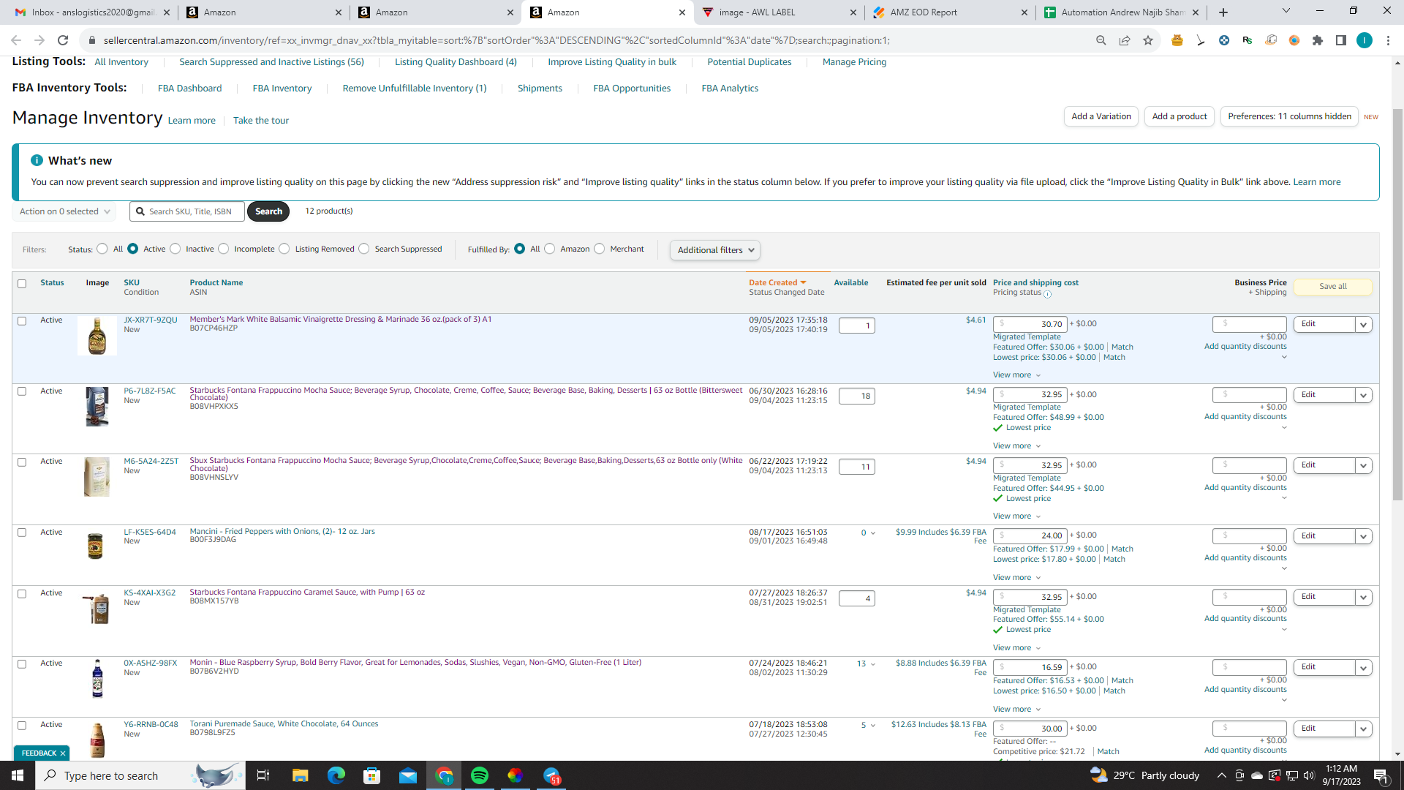
Task: Open the Take the tour link
Action: coord(261,121)
